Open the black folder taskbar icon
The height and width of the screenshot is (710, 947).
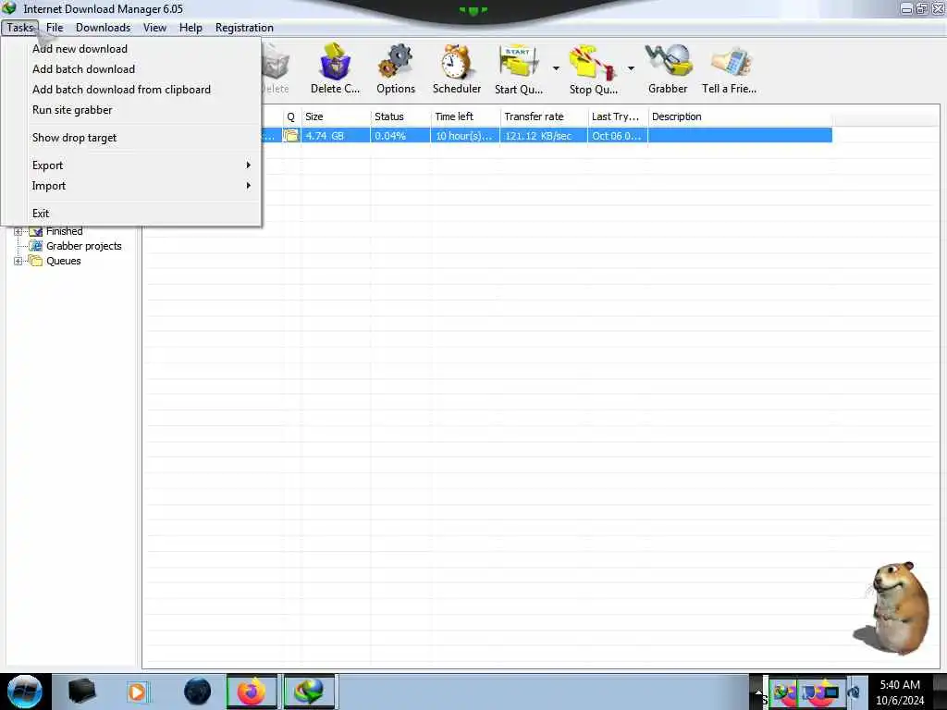81,692
